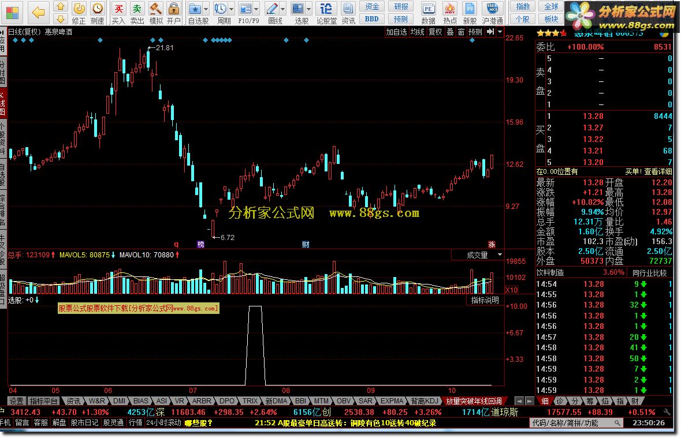Select the W&R indicator tab
681x438 pixels.
(96, 401)
